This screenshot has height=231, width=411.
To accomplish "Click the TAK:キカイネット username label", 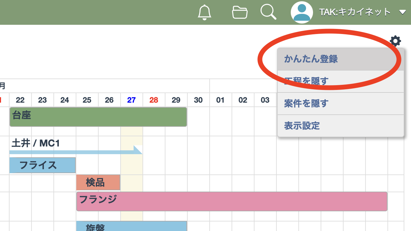I will point(355,12).
